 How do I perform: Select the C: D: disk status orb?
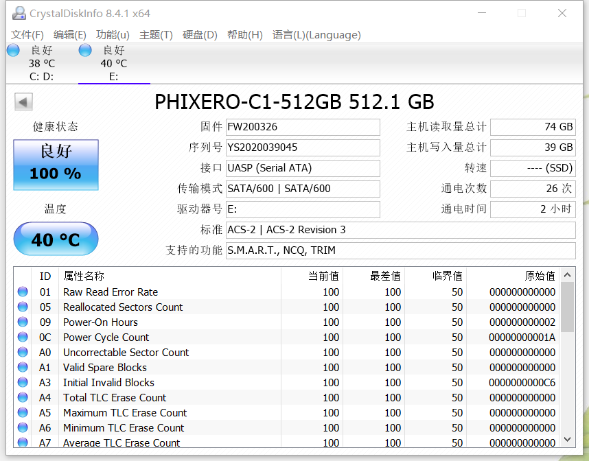(x=13, y=50)
